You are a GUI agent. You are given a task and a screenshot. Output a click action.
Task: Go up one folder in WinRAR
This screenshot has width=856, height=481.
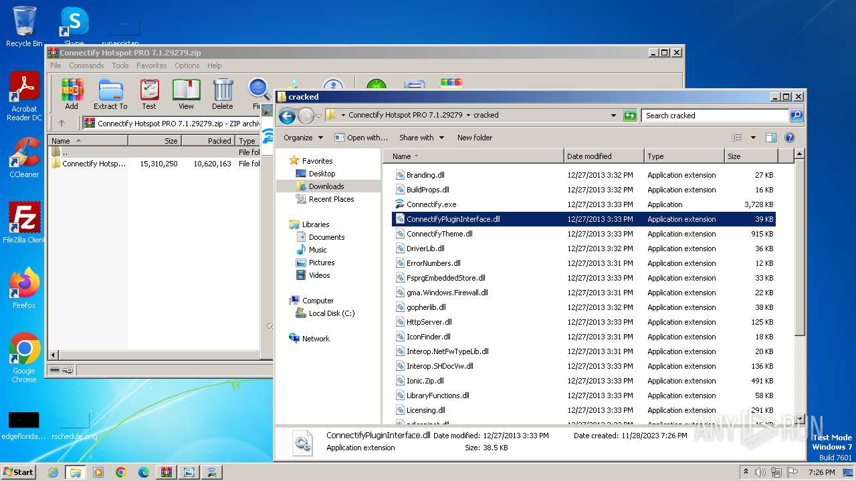[x=62, y=124]
